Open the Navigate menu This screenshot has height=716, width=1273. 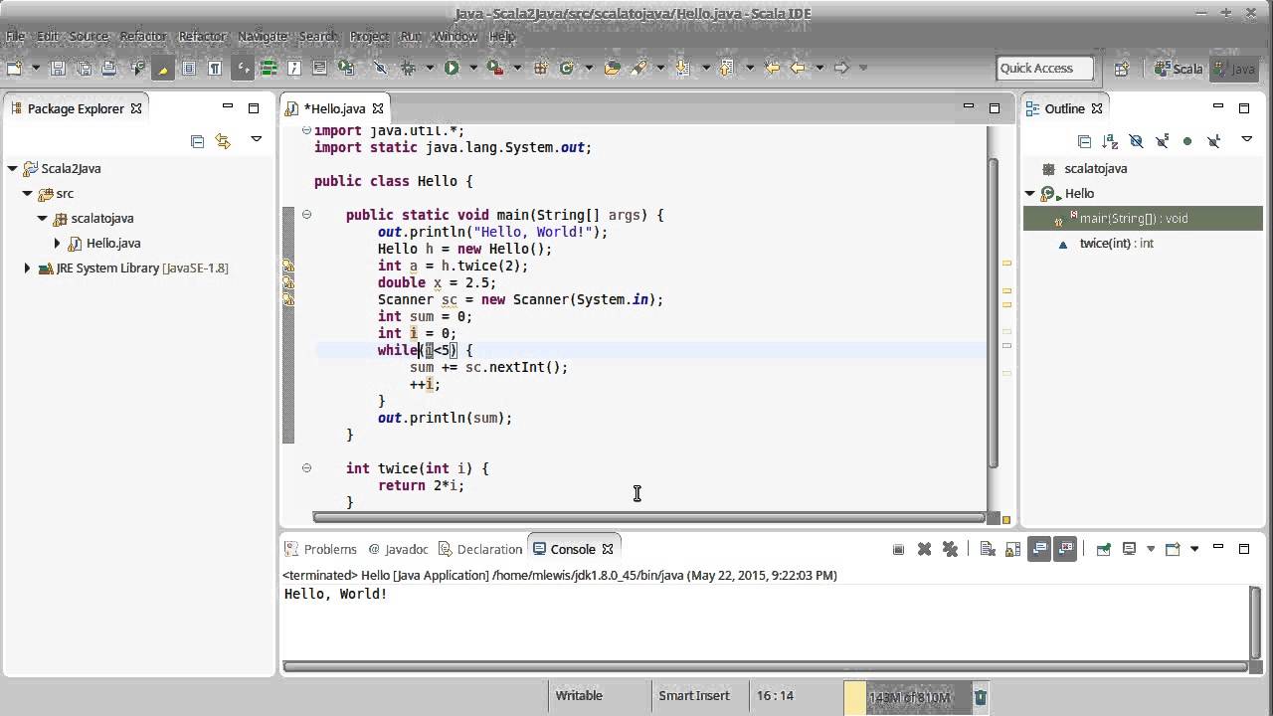263,36
